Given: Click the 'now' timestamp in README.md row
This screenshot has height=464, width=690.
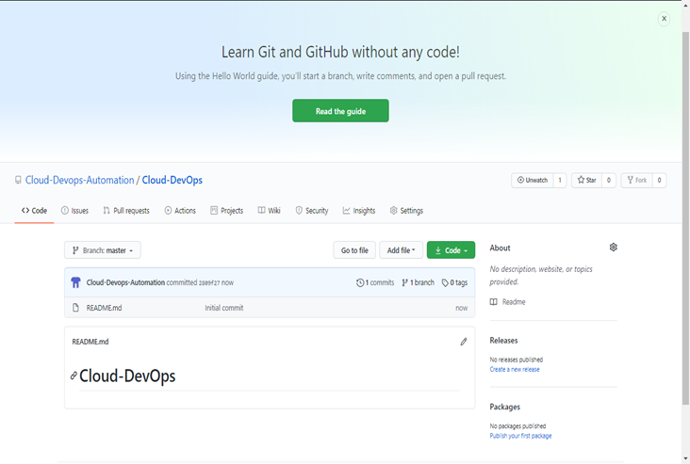Looking at the screenshot, I should pos(461,308).
